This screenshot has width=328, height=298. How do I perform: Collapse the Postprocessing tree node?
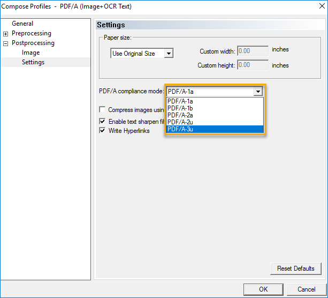pyautogui.click(x=6, y=43)
